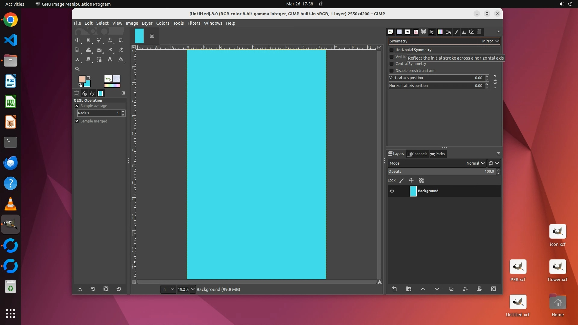578x325 pixels.
Task: Open the Filters menu
Action: pos(194,23)
